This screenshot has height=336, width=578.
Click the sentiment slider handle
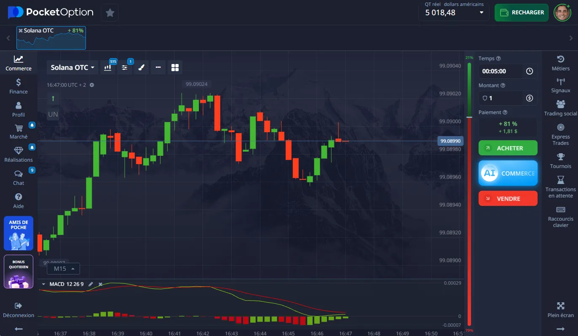(469, 117)
